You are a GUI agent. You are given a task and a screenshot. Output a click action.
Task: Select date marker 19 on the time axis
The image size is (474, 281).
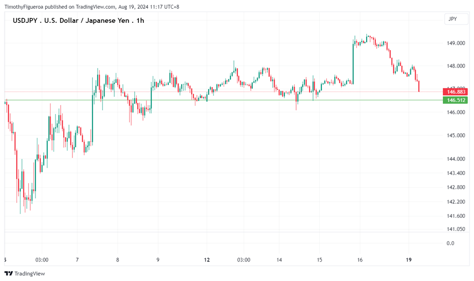pos(409,260)
